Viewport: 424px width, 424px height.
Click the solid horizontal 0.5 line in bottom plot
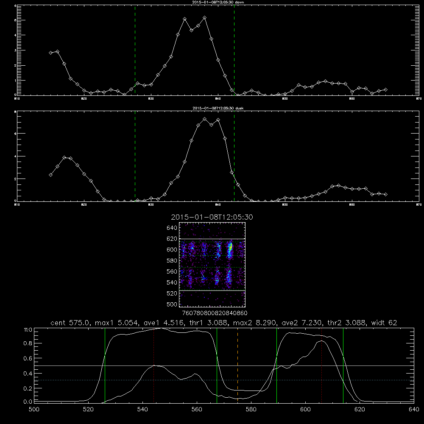click(224, 365)
